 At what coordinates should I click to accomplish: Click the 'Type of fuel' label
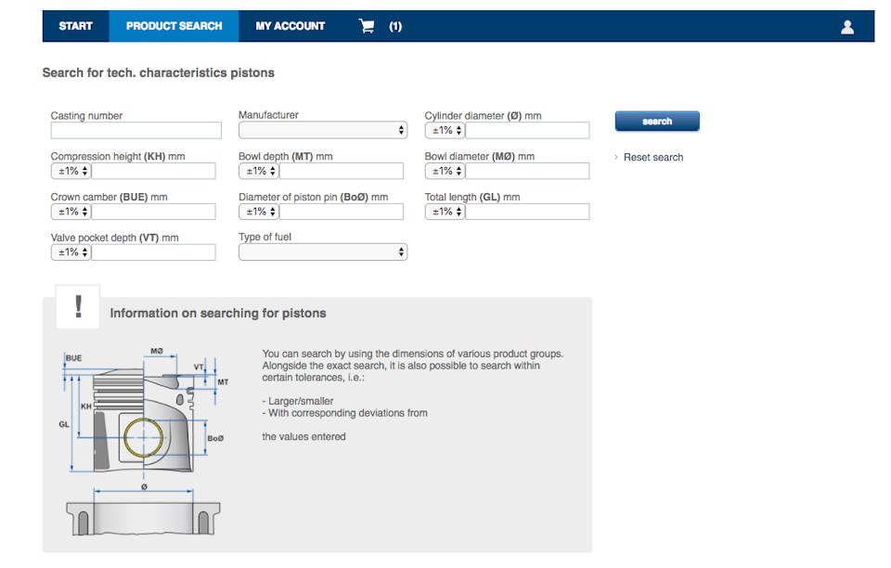pyautogui.click(x=265, y=237)
